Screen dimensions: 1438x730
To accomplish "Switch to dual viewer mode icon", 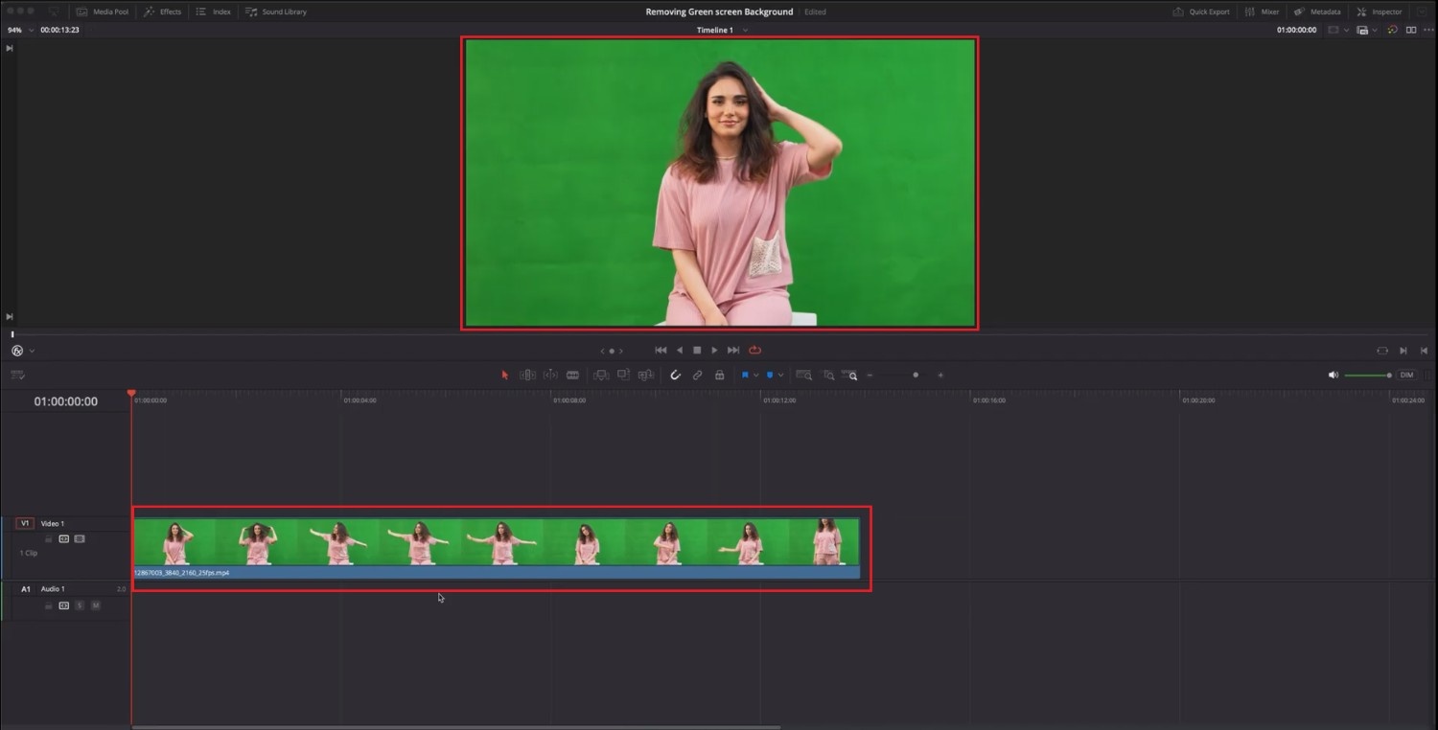I will click(1411, 30).
